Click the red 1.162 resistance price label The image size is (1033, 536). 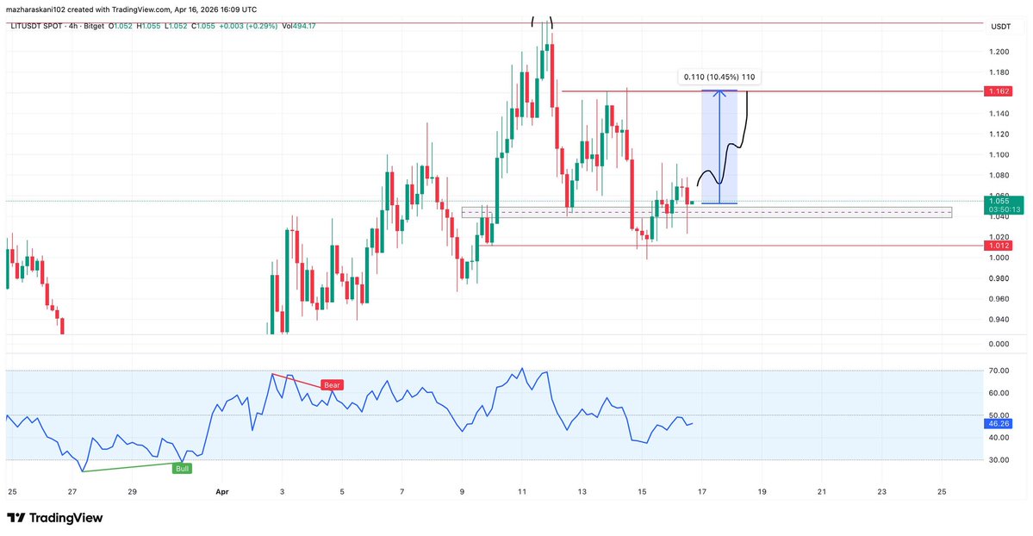pos(997,90)
